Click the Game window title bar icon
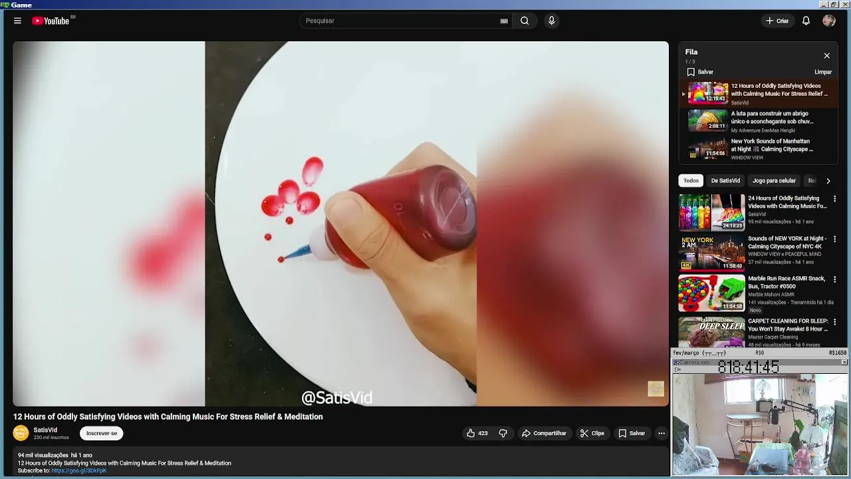 [x=5, y=5]
